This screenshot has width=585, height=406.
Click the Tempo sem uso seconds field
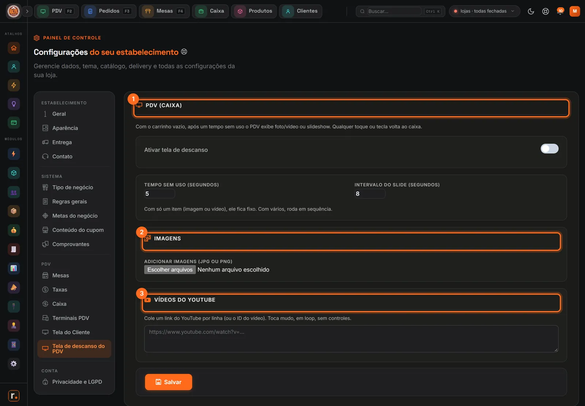[x=159, y=194]
